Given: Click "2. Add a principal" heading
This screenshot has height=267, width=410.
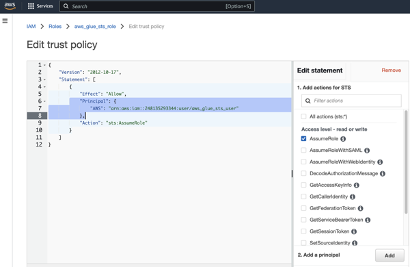Looking at the screenshot, I should [318, 255].
